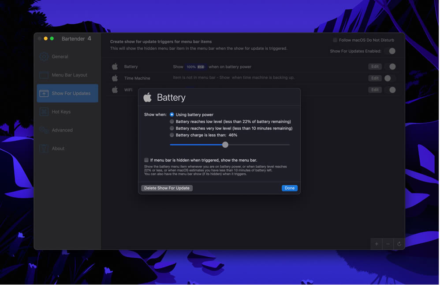
Task: Select Battery charge is less than option
Action: click(172, 135)
